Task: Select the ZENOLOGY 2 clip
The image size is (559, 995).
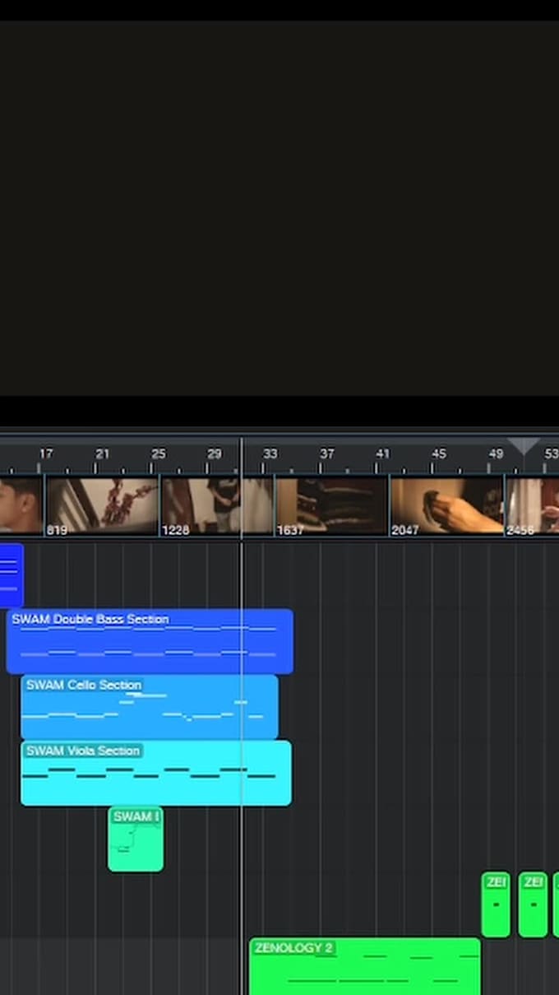Action: click(365, 967)
